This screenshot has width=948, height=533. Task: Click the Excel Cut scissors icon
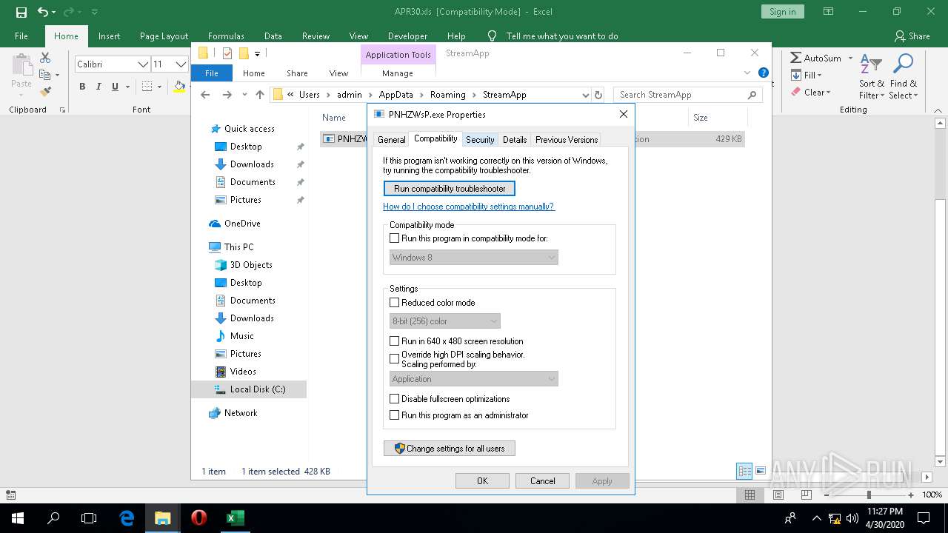coord(45,57)
